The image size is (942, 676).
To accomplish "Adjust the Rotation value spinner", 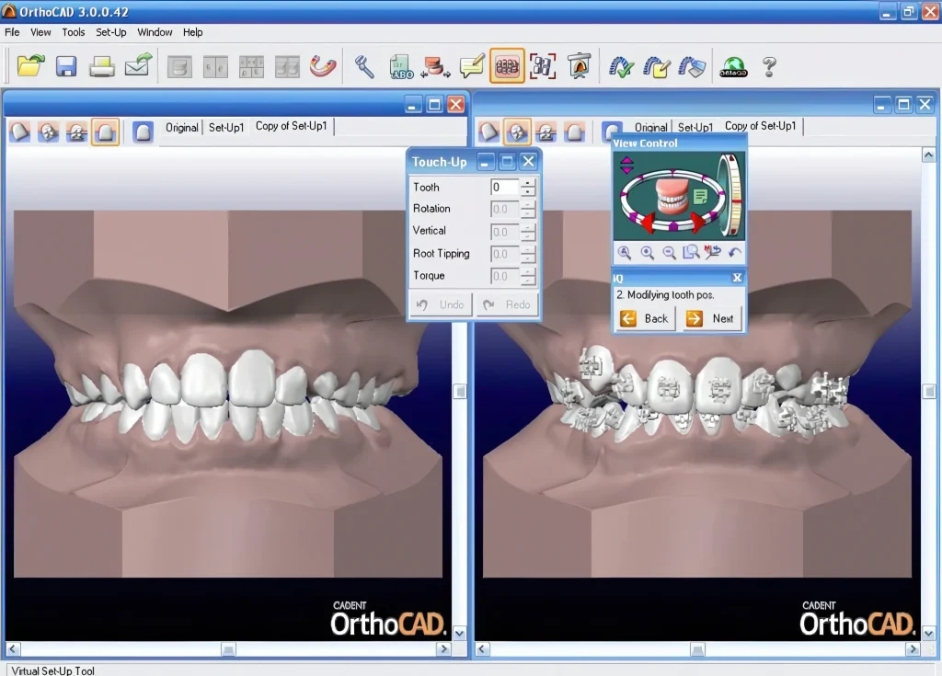I will pos(527,209).
